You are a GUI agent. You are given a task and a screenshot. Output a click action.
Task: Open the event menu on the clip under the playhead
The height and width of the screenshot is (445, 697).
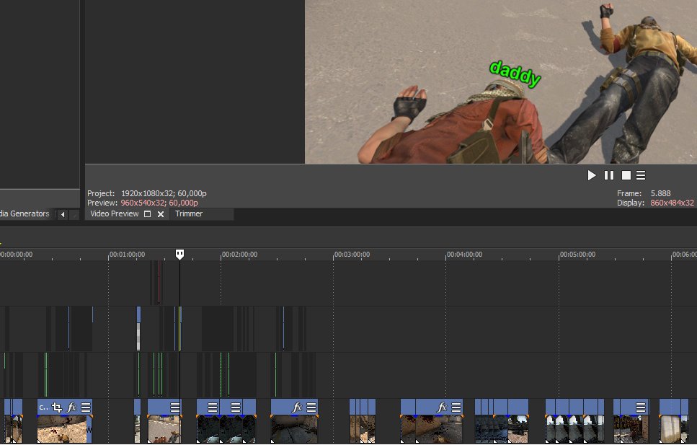coord(175,407)
